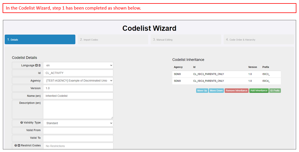This screenshot has height=152, width=299.
Task: Click the delete language trash icon
Action: (x=40, y=66)
